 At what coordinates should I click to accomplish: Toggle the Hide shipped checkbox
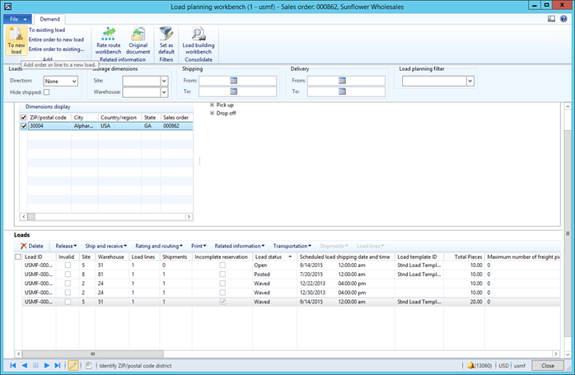pyautogui.click(x=47, y=92)
